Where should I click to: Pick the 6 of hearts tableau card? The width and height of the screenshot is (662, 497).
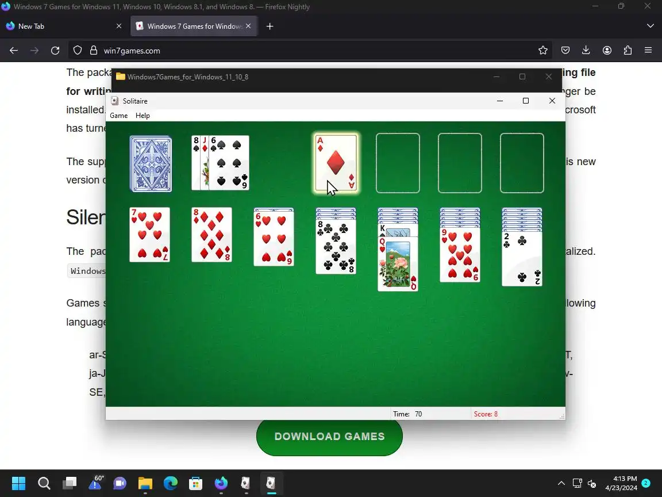click(x=274, y=239)
